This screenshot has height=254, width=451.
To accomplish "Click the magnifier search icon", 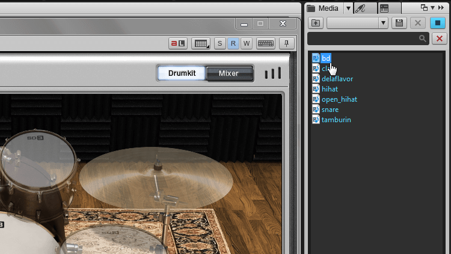I will [422, 39].
